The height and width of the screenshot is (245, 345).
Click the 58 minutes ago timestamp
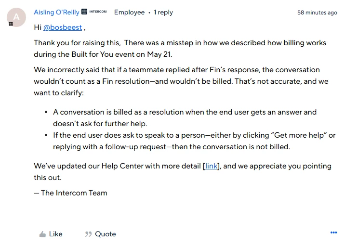tap(317, 13)
